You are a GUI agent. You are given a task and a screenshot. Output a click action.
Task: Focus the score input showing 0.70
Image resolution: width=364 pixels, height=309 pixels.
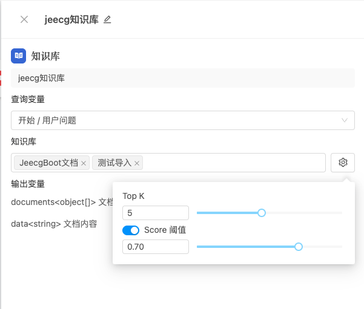pos(156,247)
